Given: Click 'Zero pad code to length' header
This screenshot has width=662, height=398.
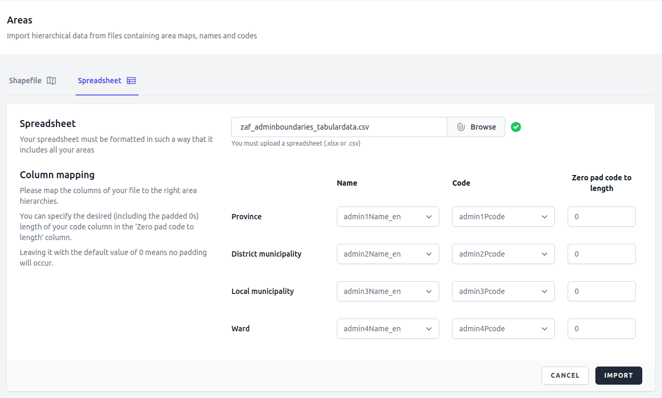Looking at the screenshot, I should click(602, 183).
